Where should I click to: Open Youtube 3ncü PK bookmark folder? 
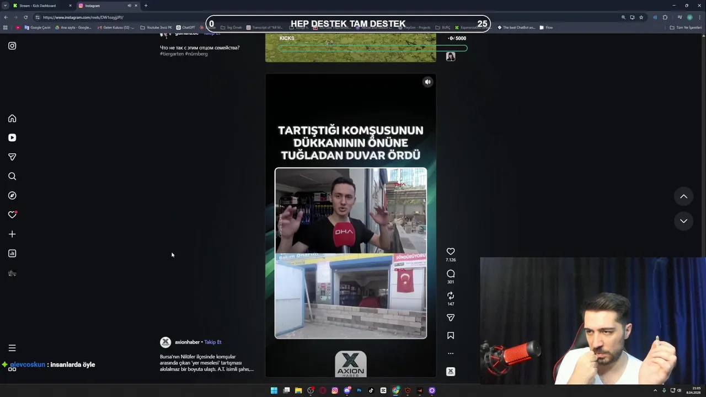(x=156, y=28)
